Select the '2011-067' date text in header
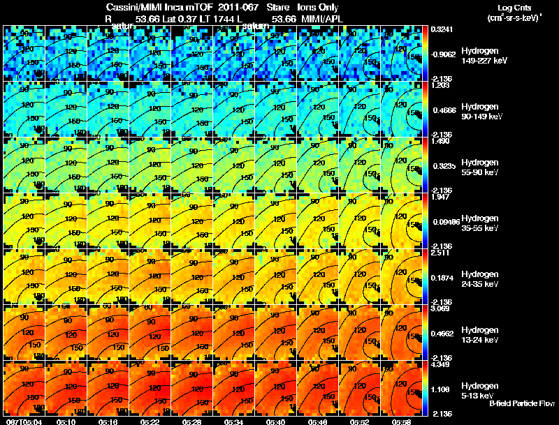This screenshot has width=559, height=425. (238, 7)
